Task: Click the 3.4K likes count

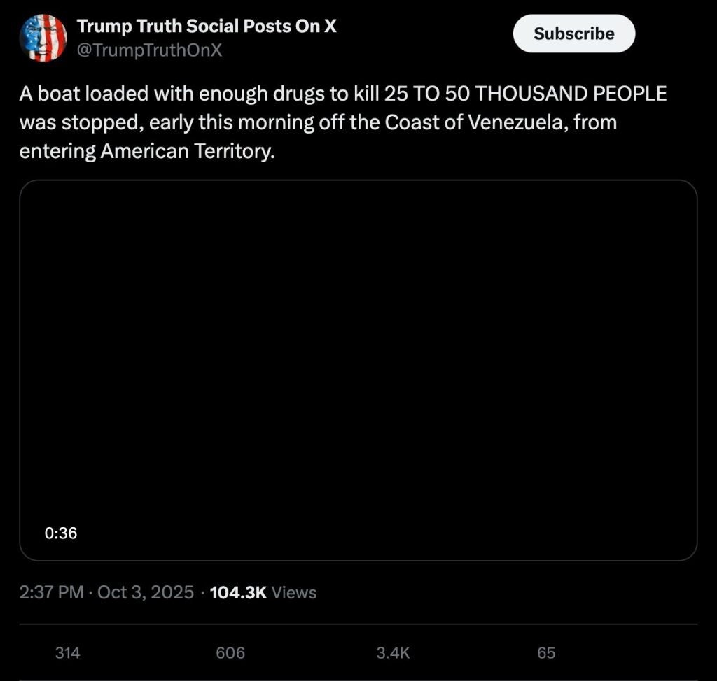Action: click(392, 653)
